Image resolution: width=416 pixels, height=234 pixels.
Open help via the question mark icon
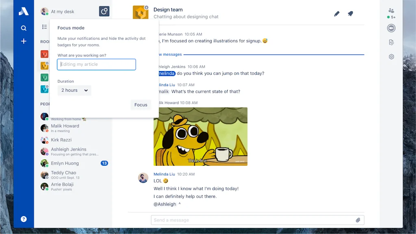tap(24, 219)
